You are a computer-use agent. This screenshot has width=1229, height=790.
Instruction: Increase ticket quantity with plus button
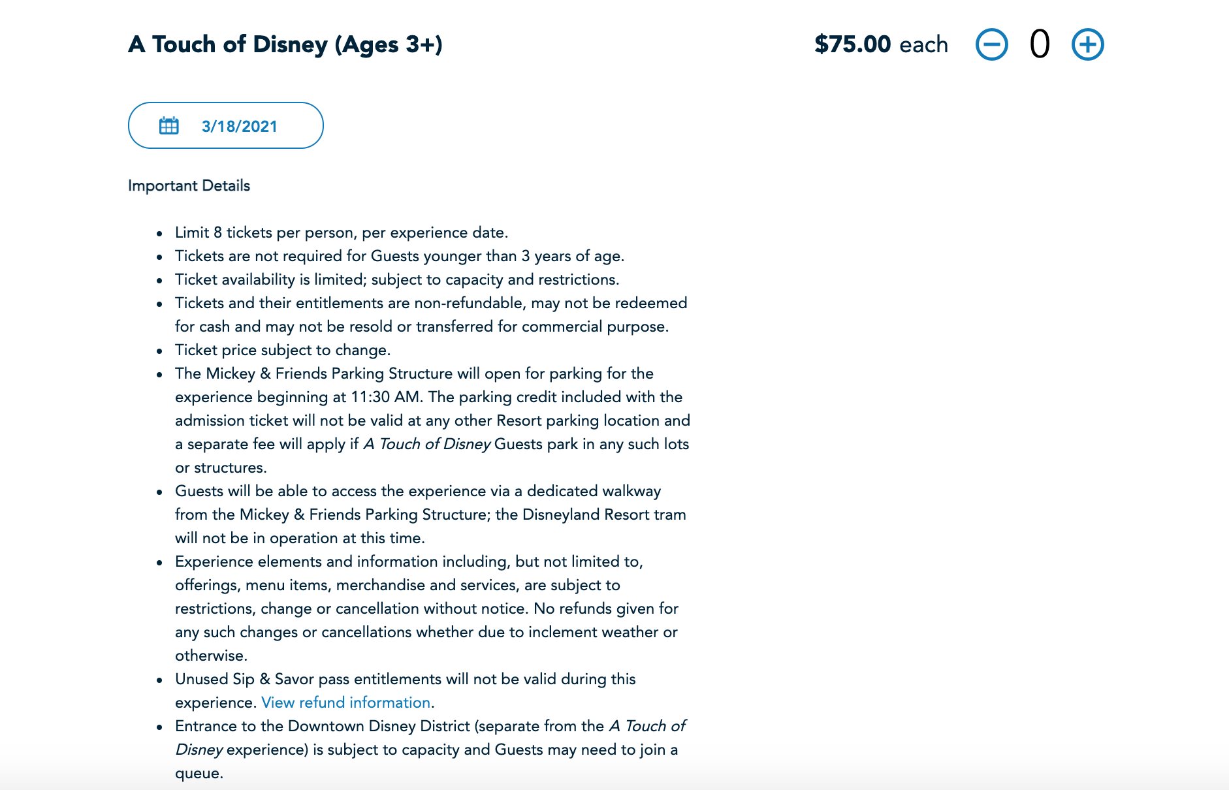point(1087,44)
